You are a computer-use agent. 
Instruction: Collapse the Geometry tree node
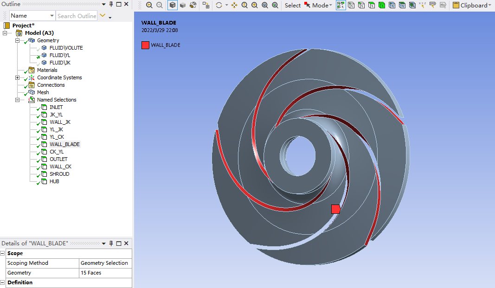tap(18, 40)
